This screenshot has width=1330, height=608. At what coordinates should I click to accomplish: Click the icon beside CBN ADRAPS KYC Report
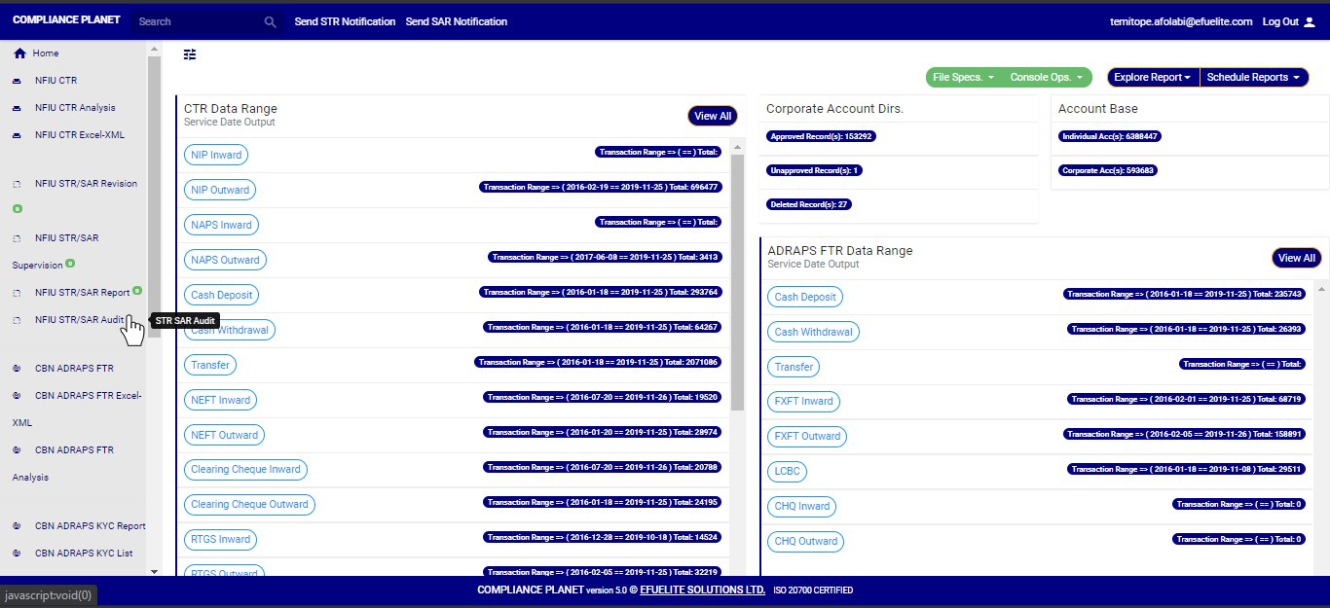coord(17,526)
